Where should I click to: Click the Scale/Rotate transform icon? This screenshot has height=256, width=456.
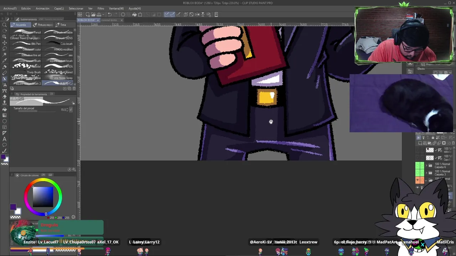[140, 15]
